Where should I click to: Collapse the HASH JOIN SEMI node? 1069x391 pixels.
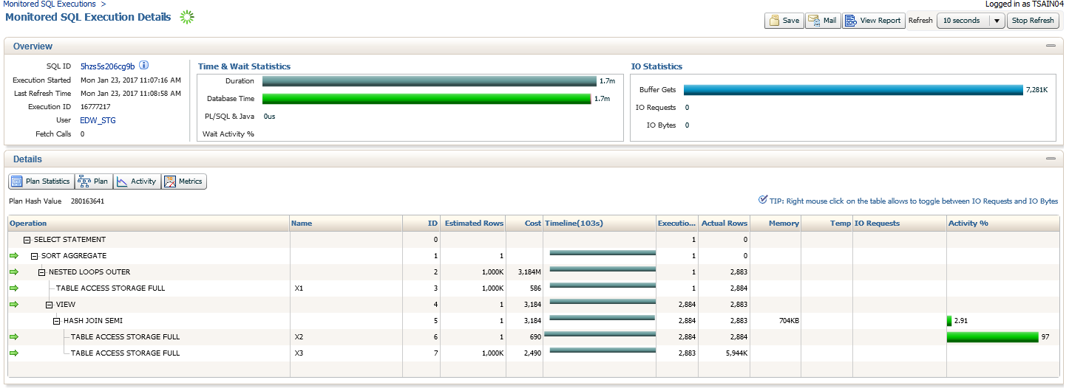57,321
